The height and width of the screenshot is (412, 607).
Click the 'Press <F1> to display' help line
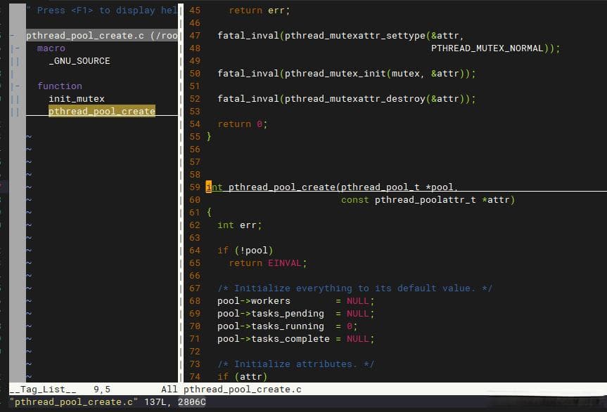coord(103,11)
